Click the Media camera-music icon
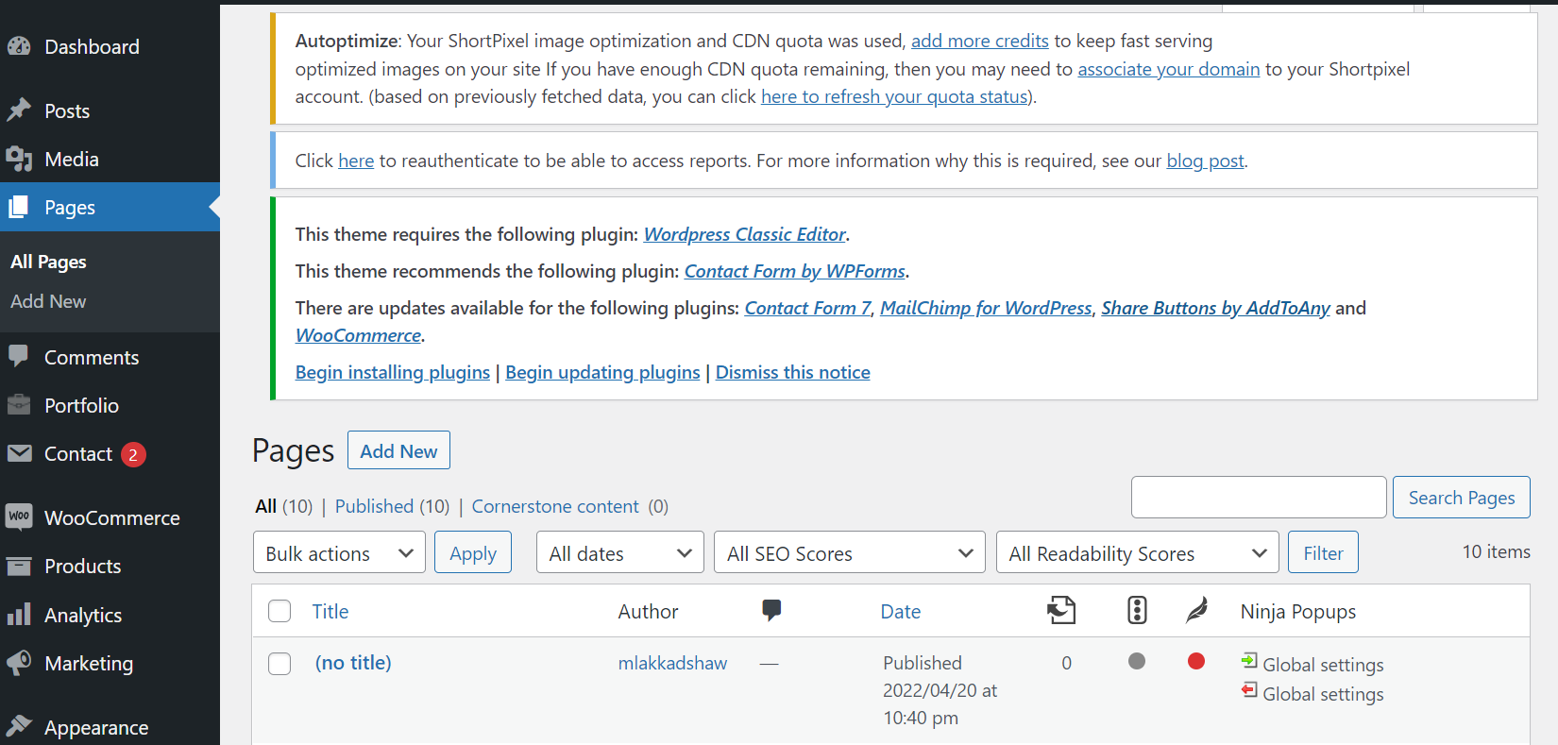 (19, 159)
